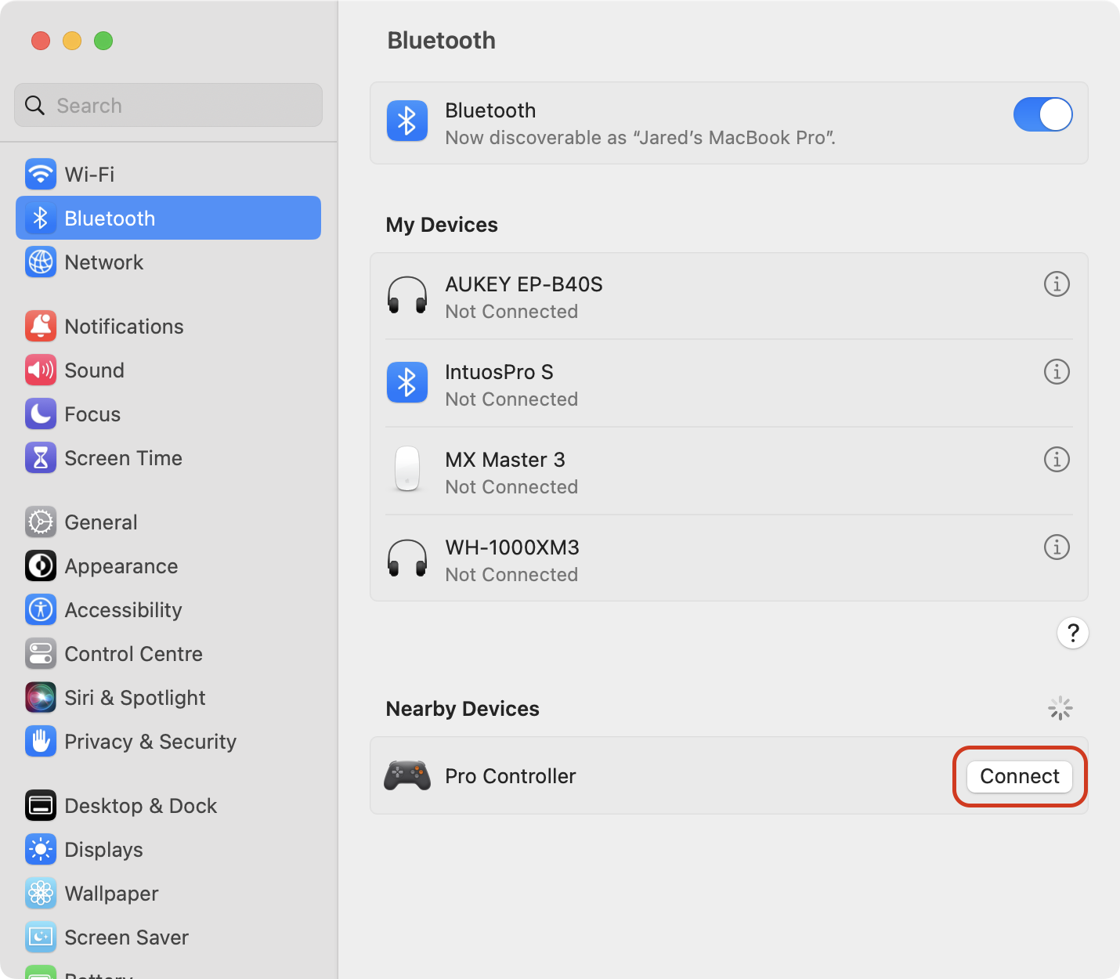This screenshot has width=1120, height=979.
Task: Open Notifications settings
Action: tap(124, 326)
